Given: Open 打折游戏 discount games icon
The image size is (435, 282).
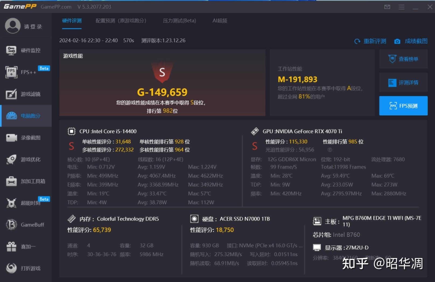Looking at the screenshot, I should pyautogui.click(x=11, y=268).
